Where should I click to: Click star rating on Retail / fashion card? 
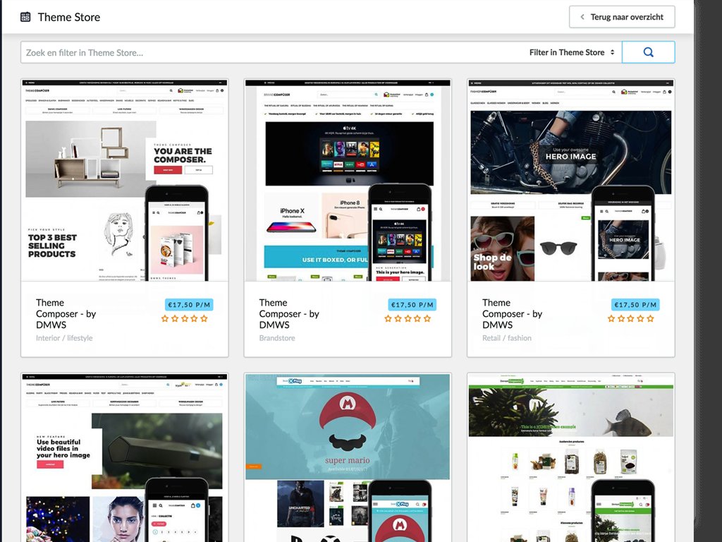click(x=630, y=318)
